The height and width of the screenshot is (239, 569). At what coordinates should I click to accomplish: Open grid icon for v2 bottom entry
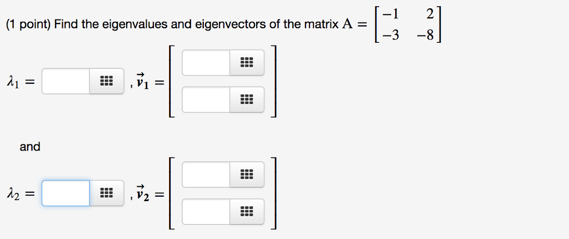[247, 211]
